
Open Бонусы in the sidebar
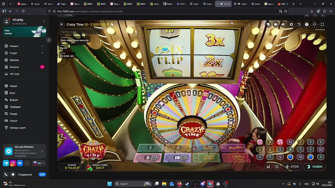click(24, 67)
